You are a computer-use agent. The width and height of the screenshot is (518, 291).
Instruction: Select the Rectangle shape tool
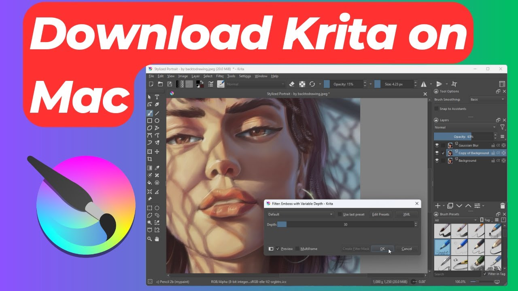point(150,120)
